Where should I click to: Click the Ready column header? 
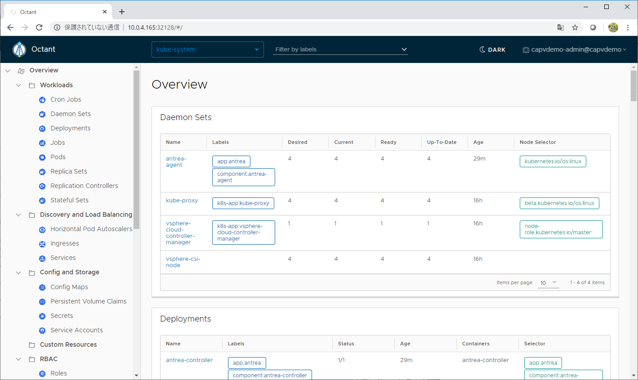click(x=388, y=142)
